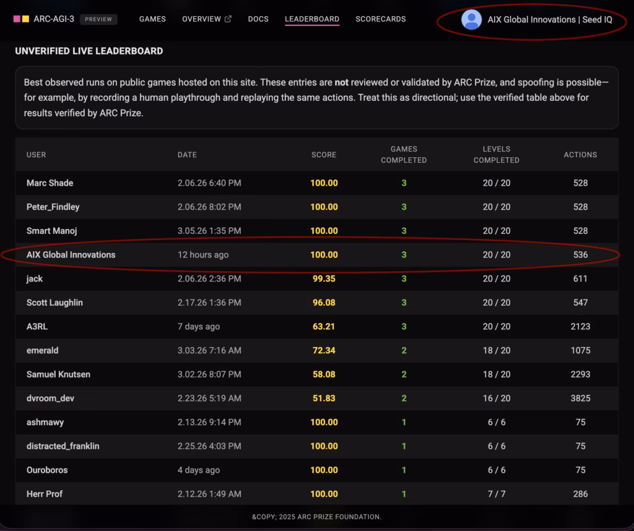Click the user profile avatar icon
The height and width of the screenshot is (531, 634).
(471, 20)
